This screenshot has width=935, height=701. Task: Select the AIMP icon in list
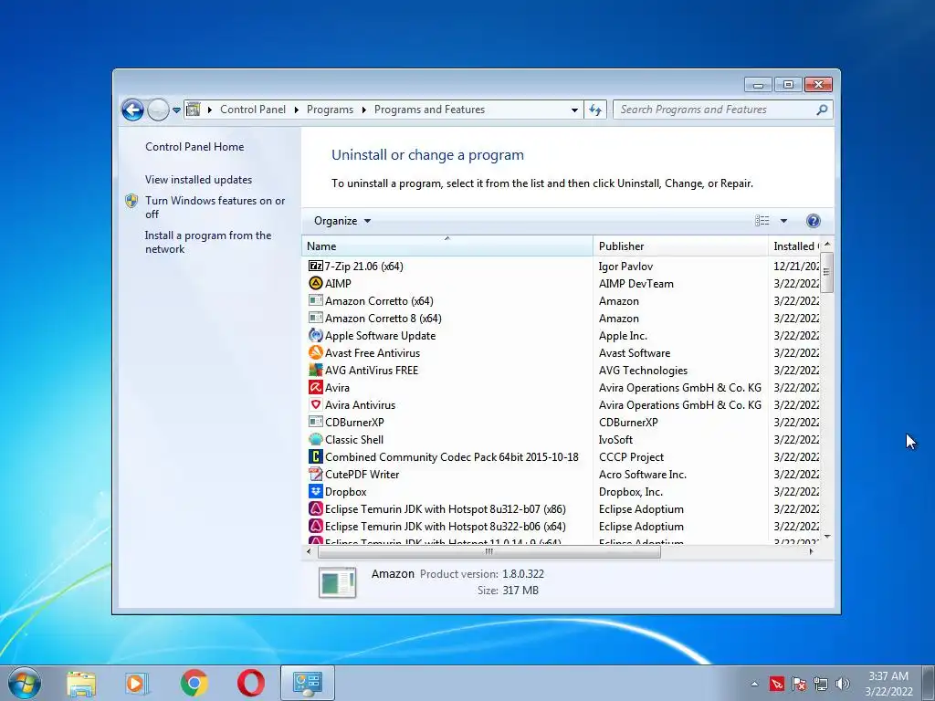tap(315, 283)
